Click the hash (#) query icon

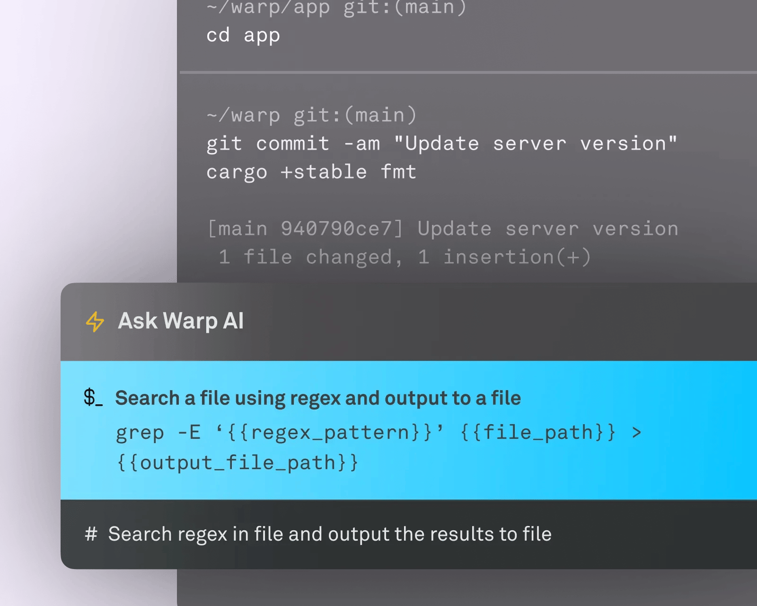click(91, 534)
